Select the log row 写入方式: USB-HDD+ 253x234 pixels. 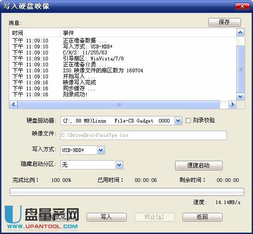tap(123, 47)
